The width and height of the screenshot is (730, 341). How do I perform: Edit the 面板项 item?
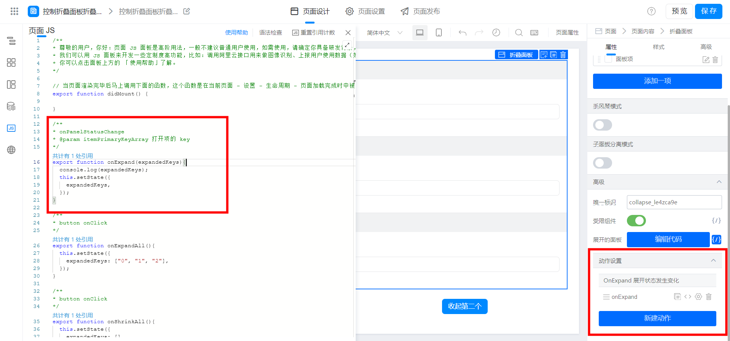[706, 60]
